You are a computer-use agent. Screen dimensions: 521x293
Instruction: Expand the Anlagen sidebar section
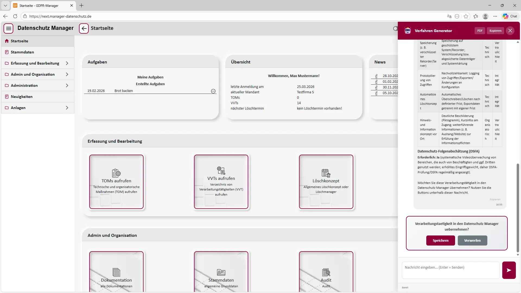(37, 108)
